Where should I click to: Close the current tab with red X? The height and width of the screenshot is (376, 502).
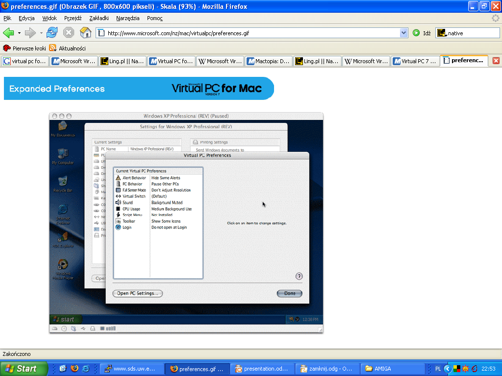click(496, 61)
